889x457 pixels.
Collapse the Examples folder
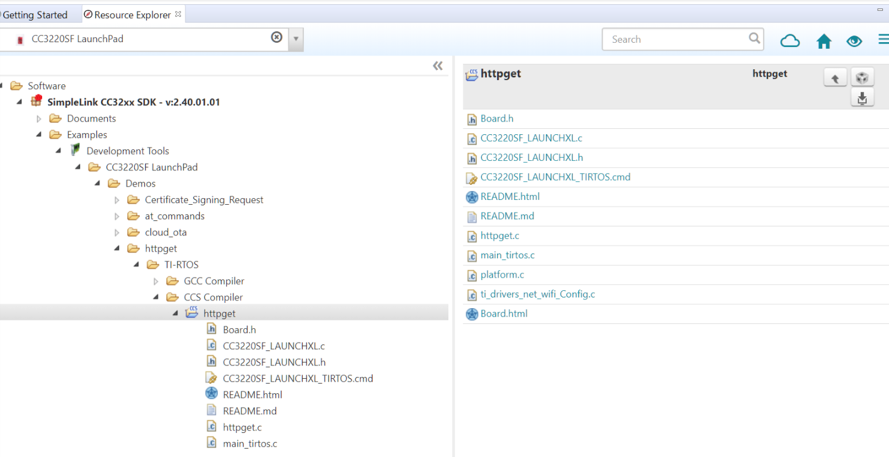39,135
